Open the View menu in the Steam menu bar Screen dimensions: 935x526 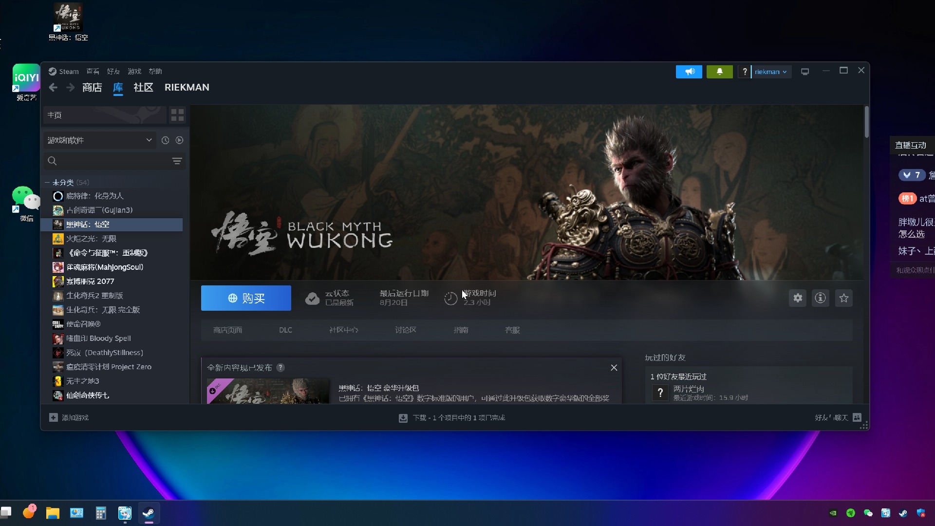pyautogui.click(x=93, y=71)
